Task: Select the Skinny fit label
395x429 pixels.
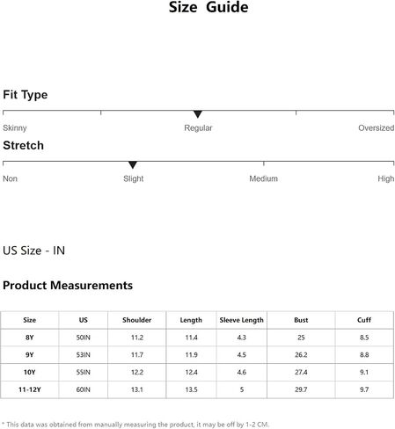Action: tap(15, 128)
